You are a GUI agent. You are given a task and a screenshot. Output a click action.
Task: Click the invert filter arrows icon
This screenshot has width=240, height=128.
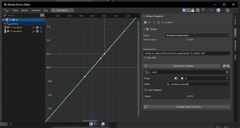[42, 15]
